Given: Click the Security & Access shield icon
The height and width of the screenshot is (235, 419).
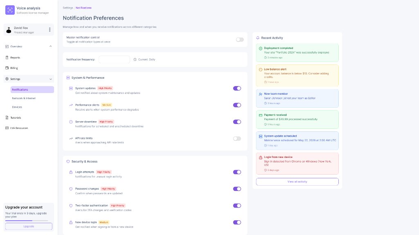Looking at the screenshot, I should 68,162.
